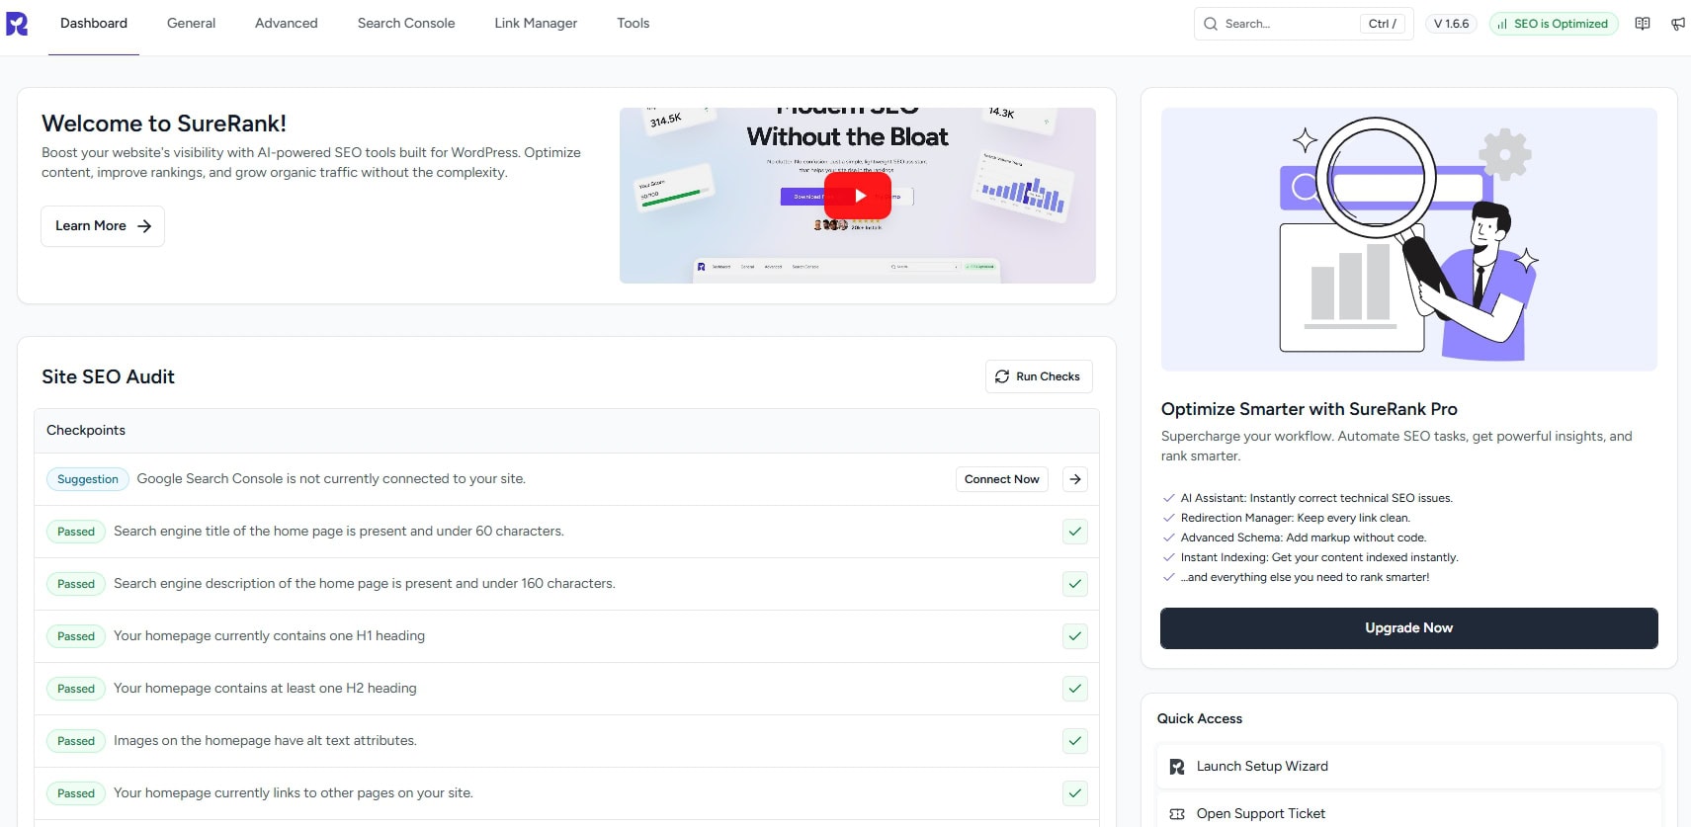
Task: Go to the Search Console tab
Action: (x=406, y=24)
